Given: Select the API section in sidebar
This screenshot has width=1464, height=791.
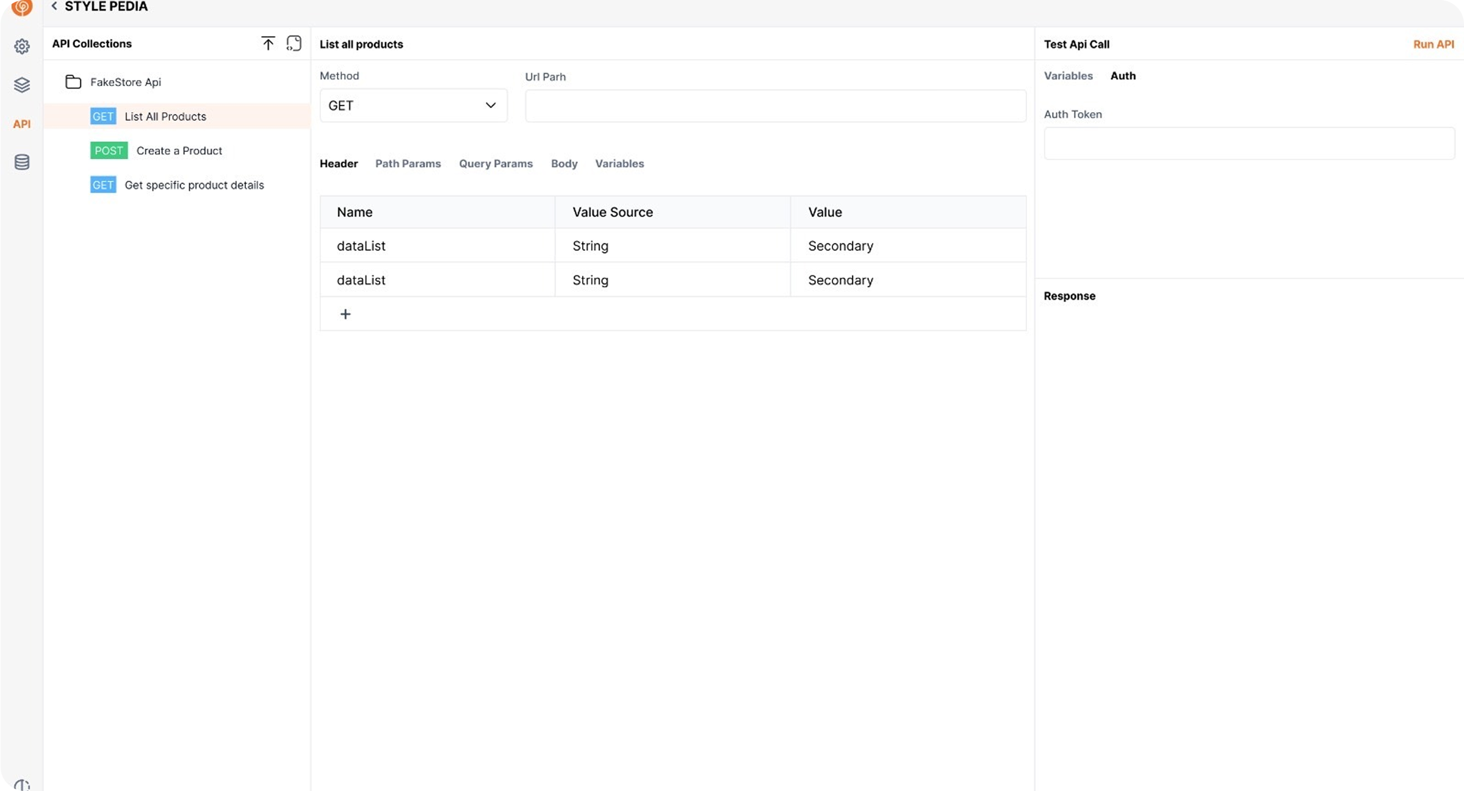Looking at the screenshot, I should point(22,124).
